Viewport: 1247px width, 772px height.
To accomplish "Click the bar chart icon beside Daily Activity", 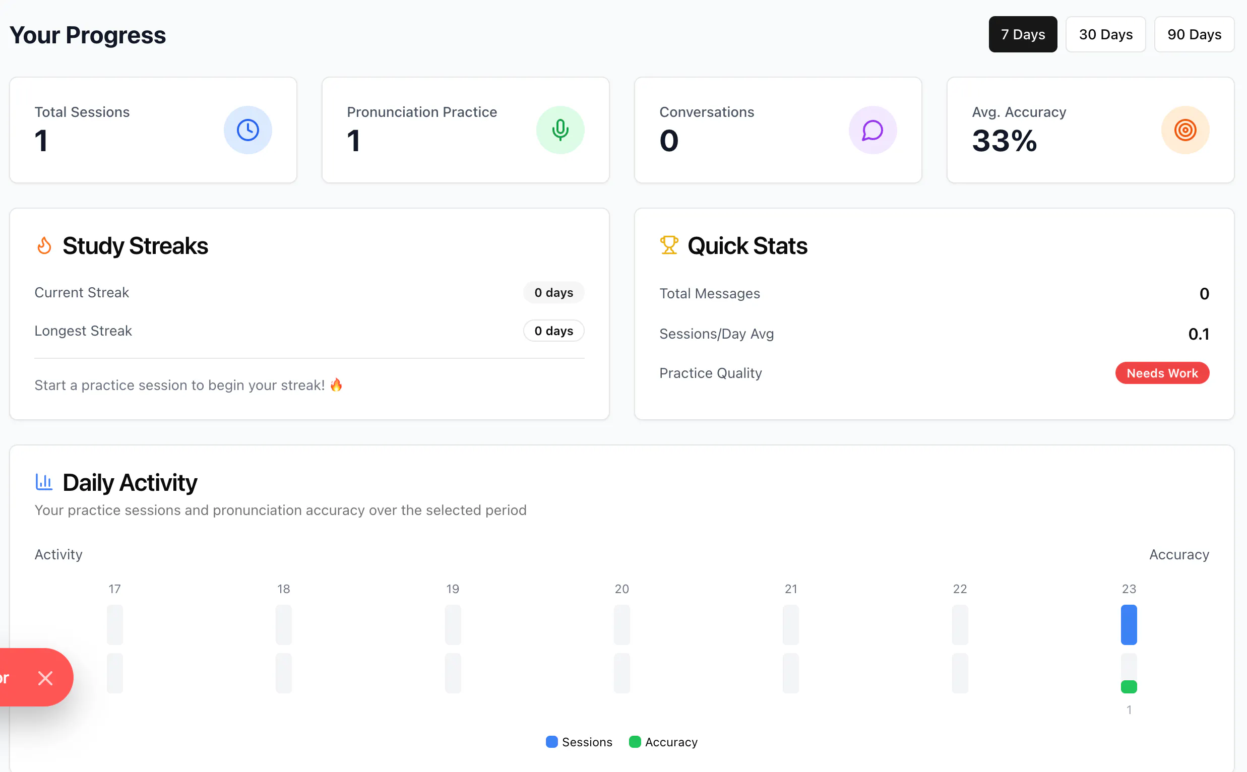I will click(x=44, y=482).
